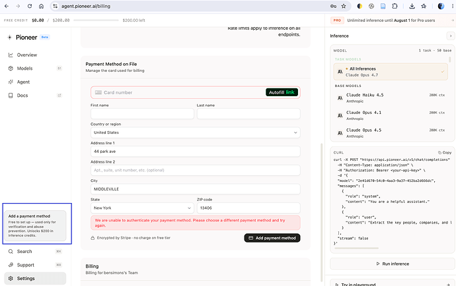Click the PRO badge in the banner
Image resolution: width=456 pixels, height=286 pixels.
tap(337, 20)
